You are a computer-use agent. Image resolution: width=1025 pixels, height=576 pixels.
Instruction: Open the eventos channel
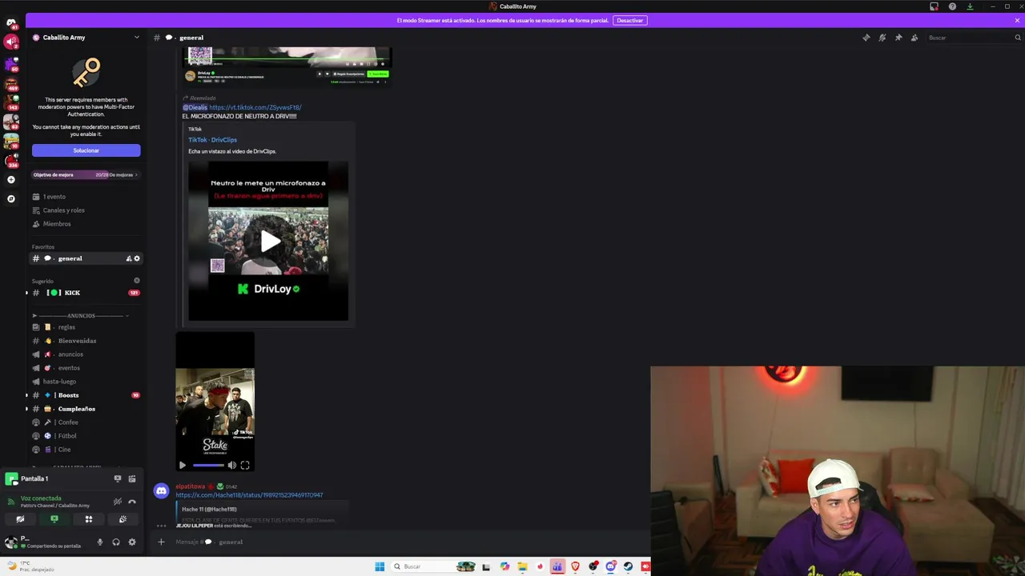click(x=86, y=368)
